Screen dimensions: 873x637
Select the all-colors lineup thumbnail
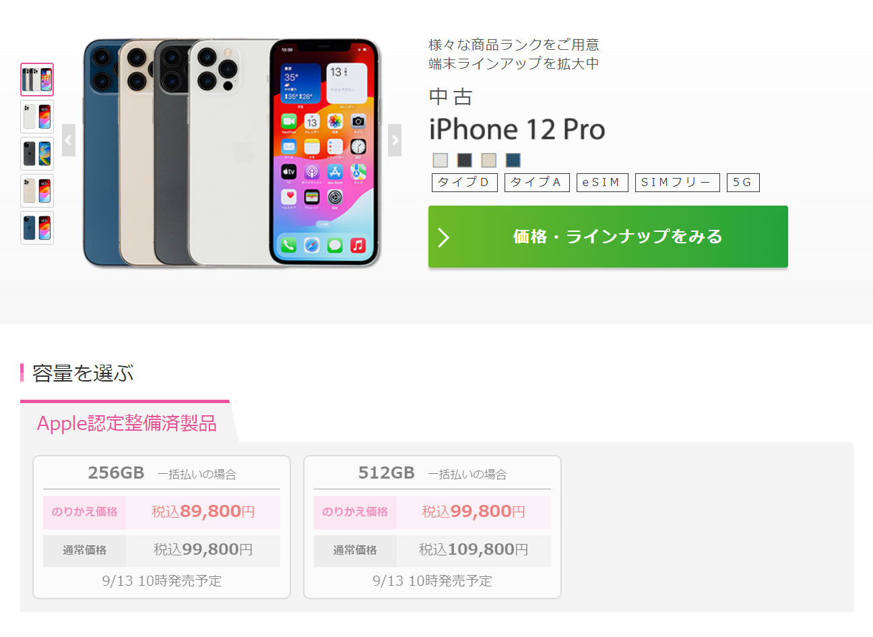[x=37, y=80]
